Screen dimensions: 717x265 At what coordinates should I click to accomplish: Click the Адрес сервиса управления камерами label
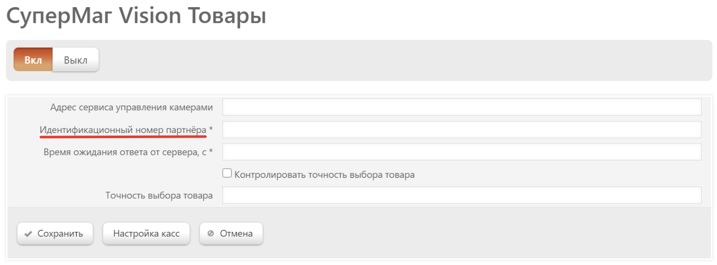click(x=131, y=108)
